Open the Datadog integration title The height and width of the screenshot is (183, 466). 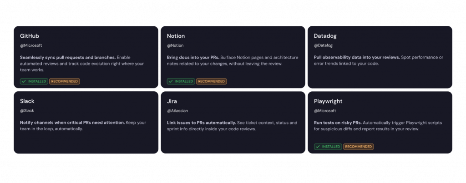click(325, 36)
